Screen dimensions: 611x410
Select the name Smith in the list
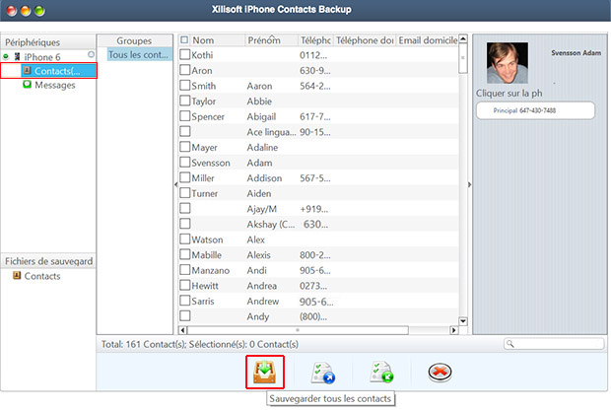pos(204,86)
